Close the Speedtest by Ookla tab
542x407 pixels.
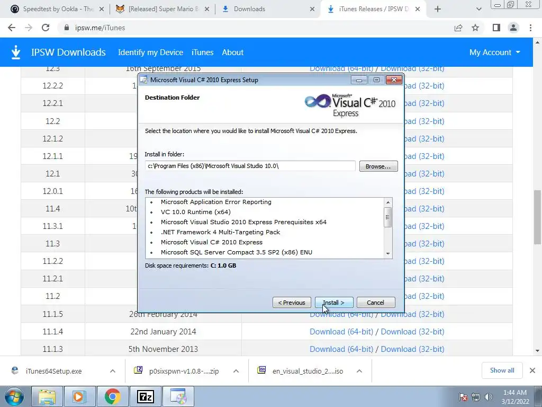point(101,9)
